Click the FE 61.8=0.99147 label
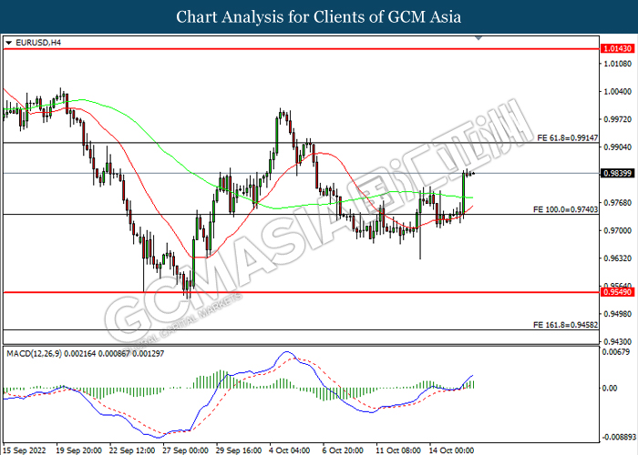The width and height of the screenshot is (638, 455). pos(568,137)
